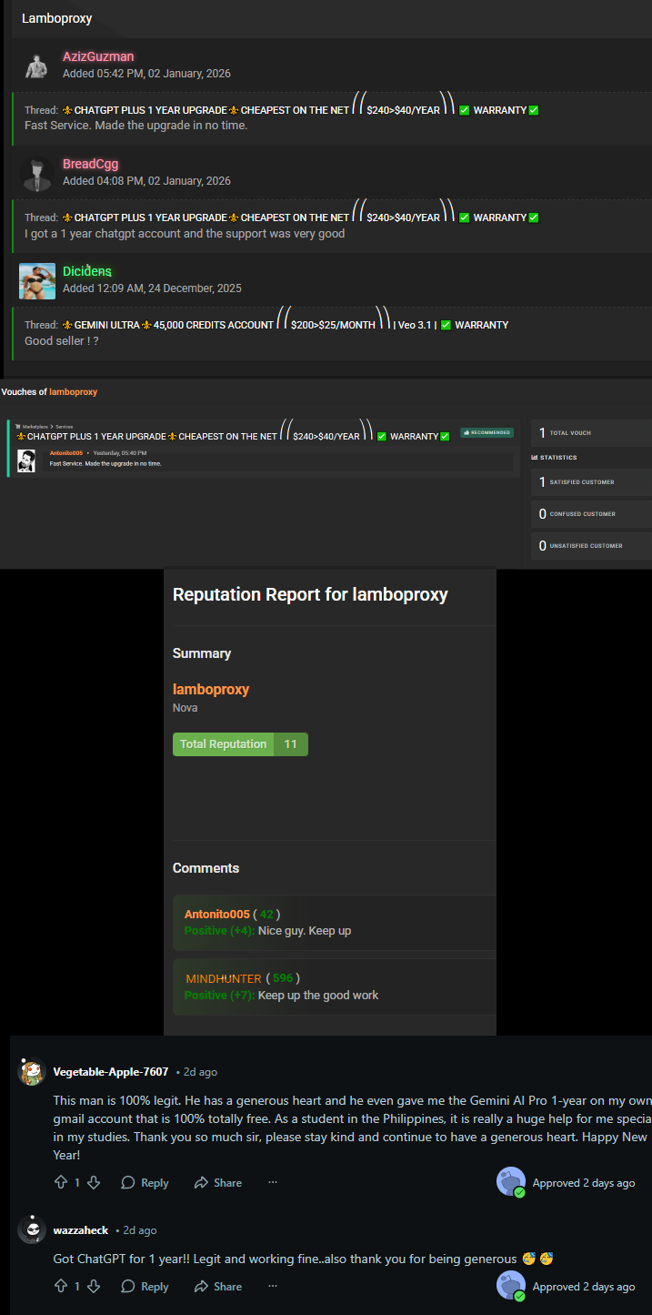Downvote wazzaheck's comment
Screen dimensions: 652x1315
pos(93,1287)
